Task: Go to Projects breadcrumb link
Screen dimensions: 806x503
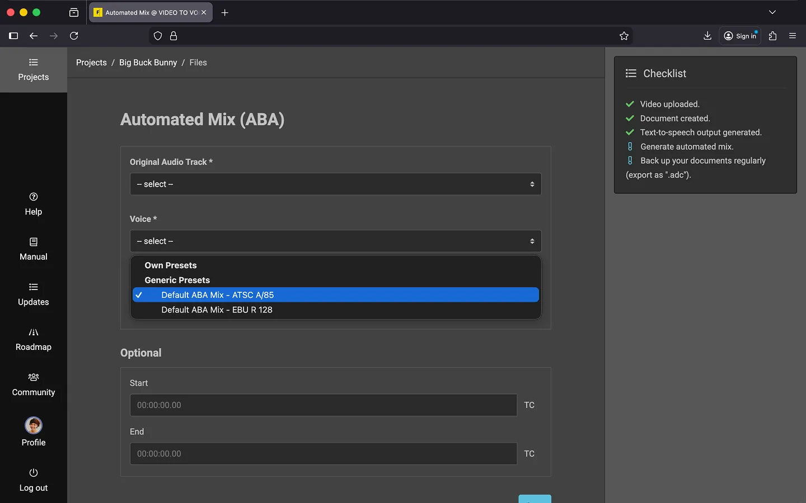Action: pos(91,63)
